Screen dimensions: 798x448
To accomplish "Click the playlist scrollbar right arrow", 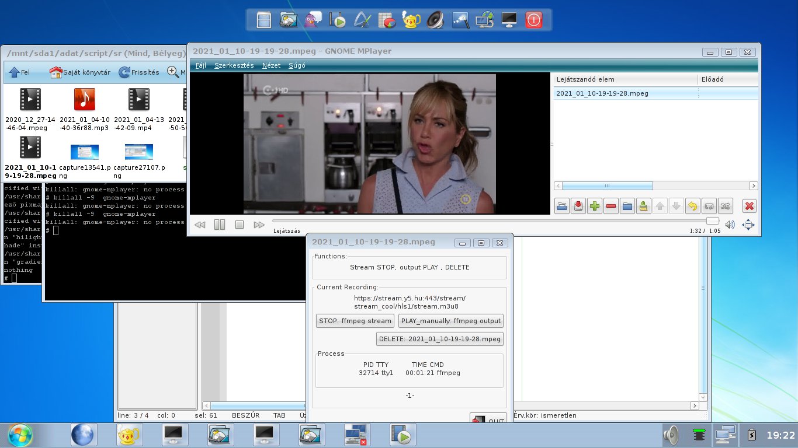I will click(754, 185).
